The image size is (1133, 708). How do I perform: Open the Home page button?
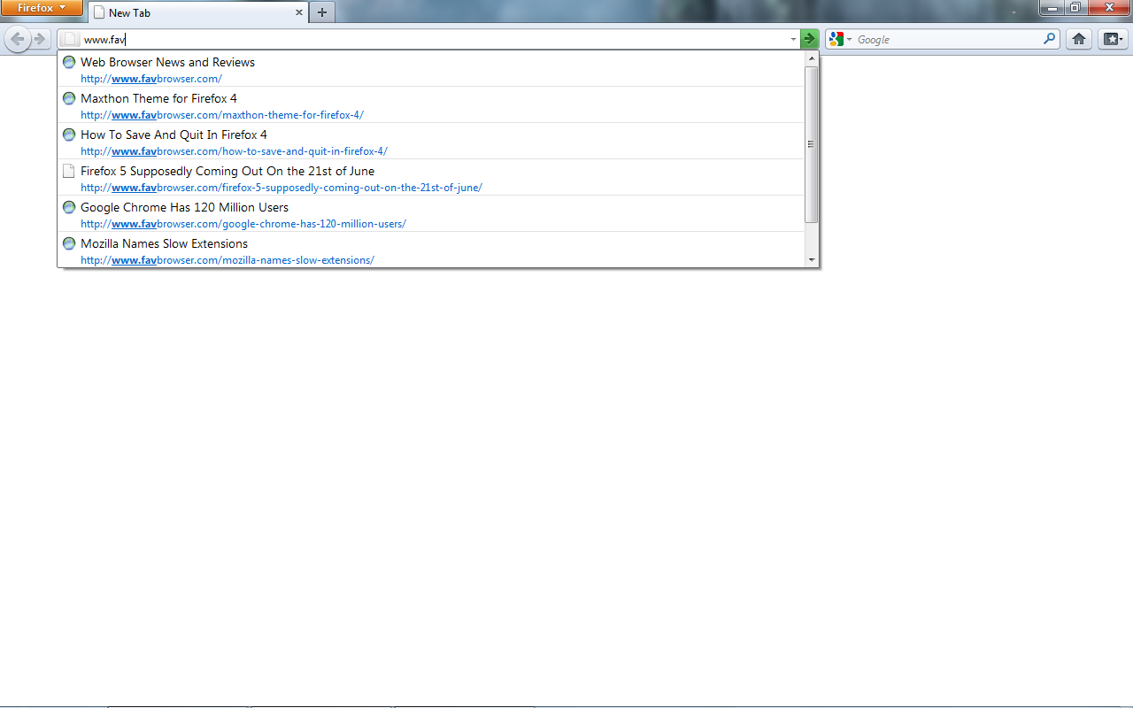pos(1078,39)
